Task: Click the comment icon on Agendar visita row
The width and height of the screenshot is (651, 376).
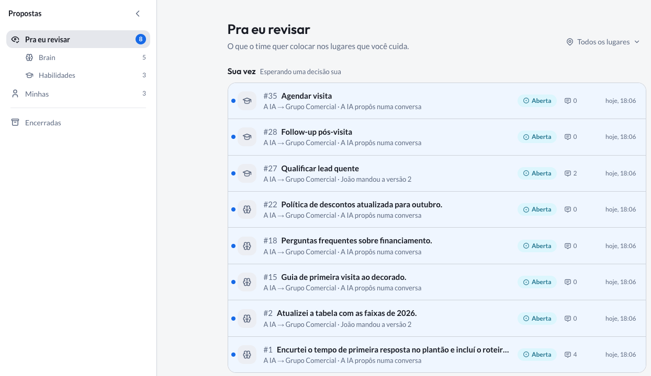Action: click(567, 101)
